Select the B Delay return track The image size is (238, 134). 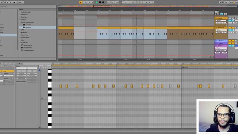(221, 43)
